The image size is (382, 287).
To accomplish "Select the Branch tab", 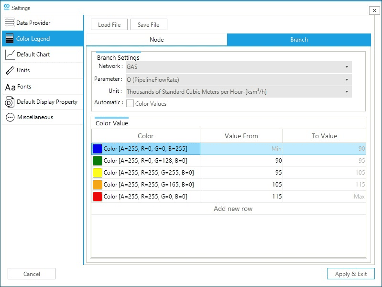I will pos(299,40).
